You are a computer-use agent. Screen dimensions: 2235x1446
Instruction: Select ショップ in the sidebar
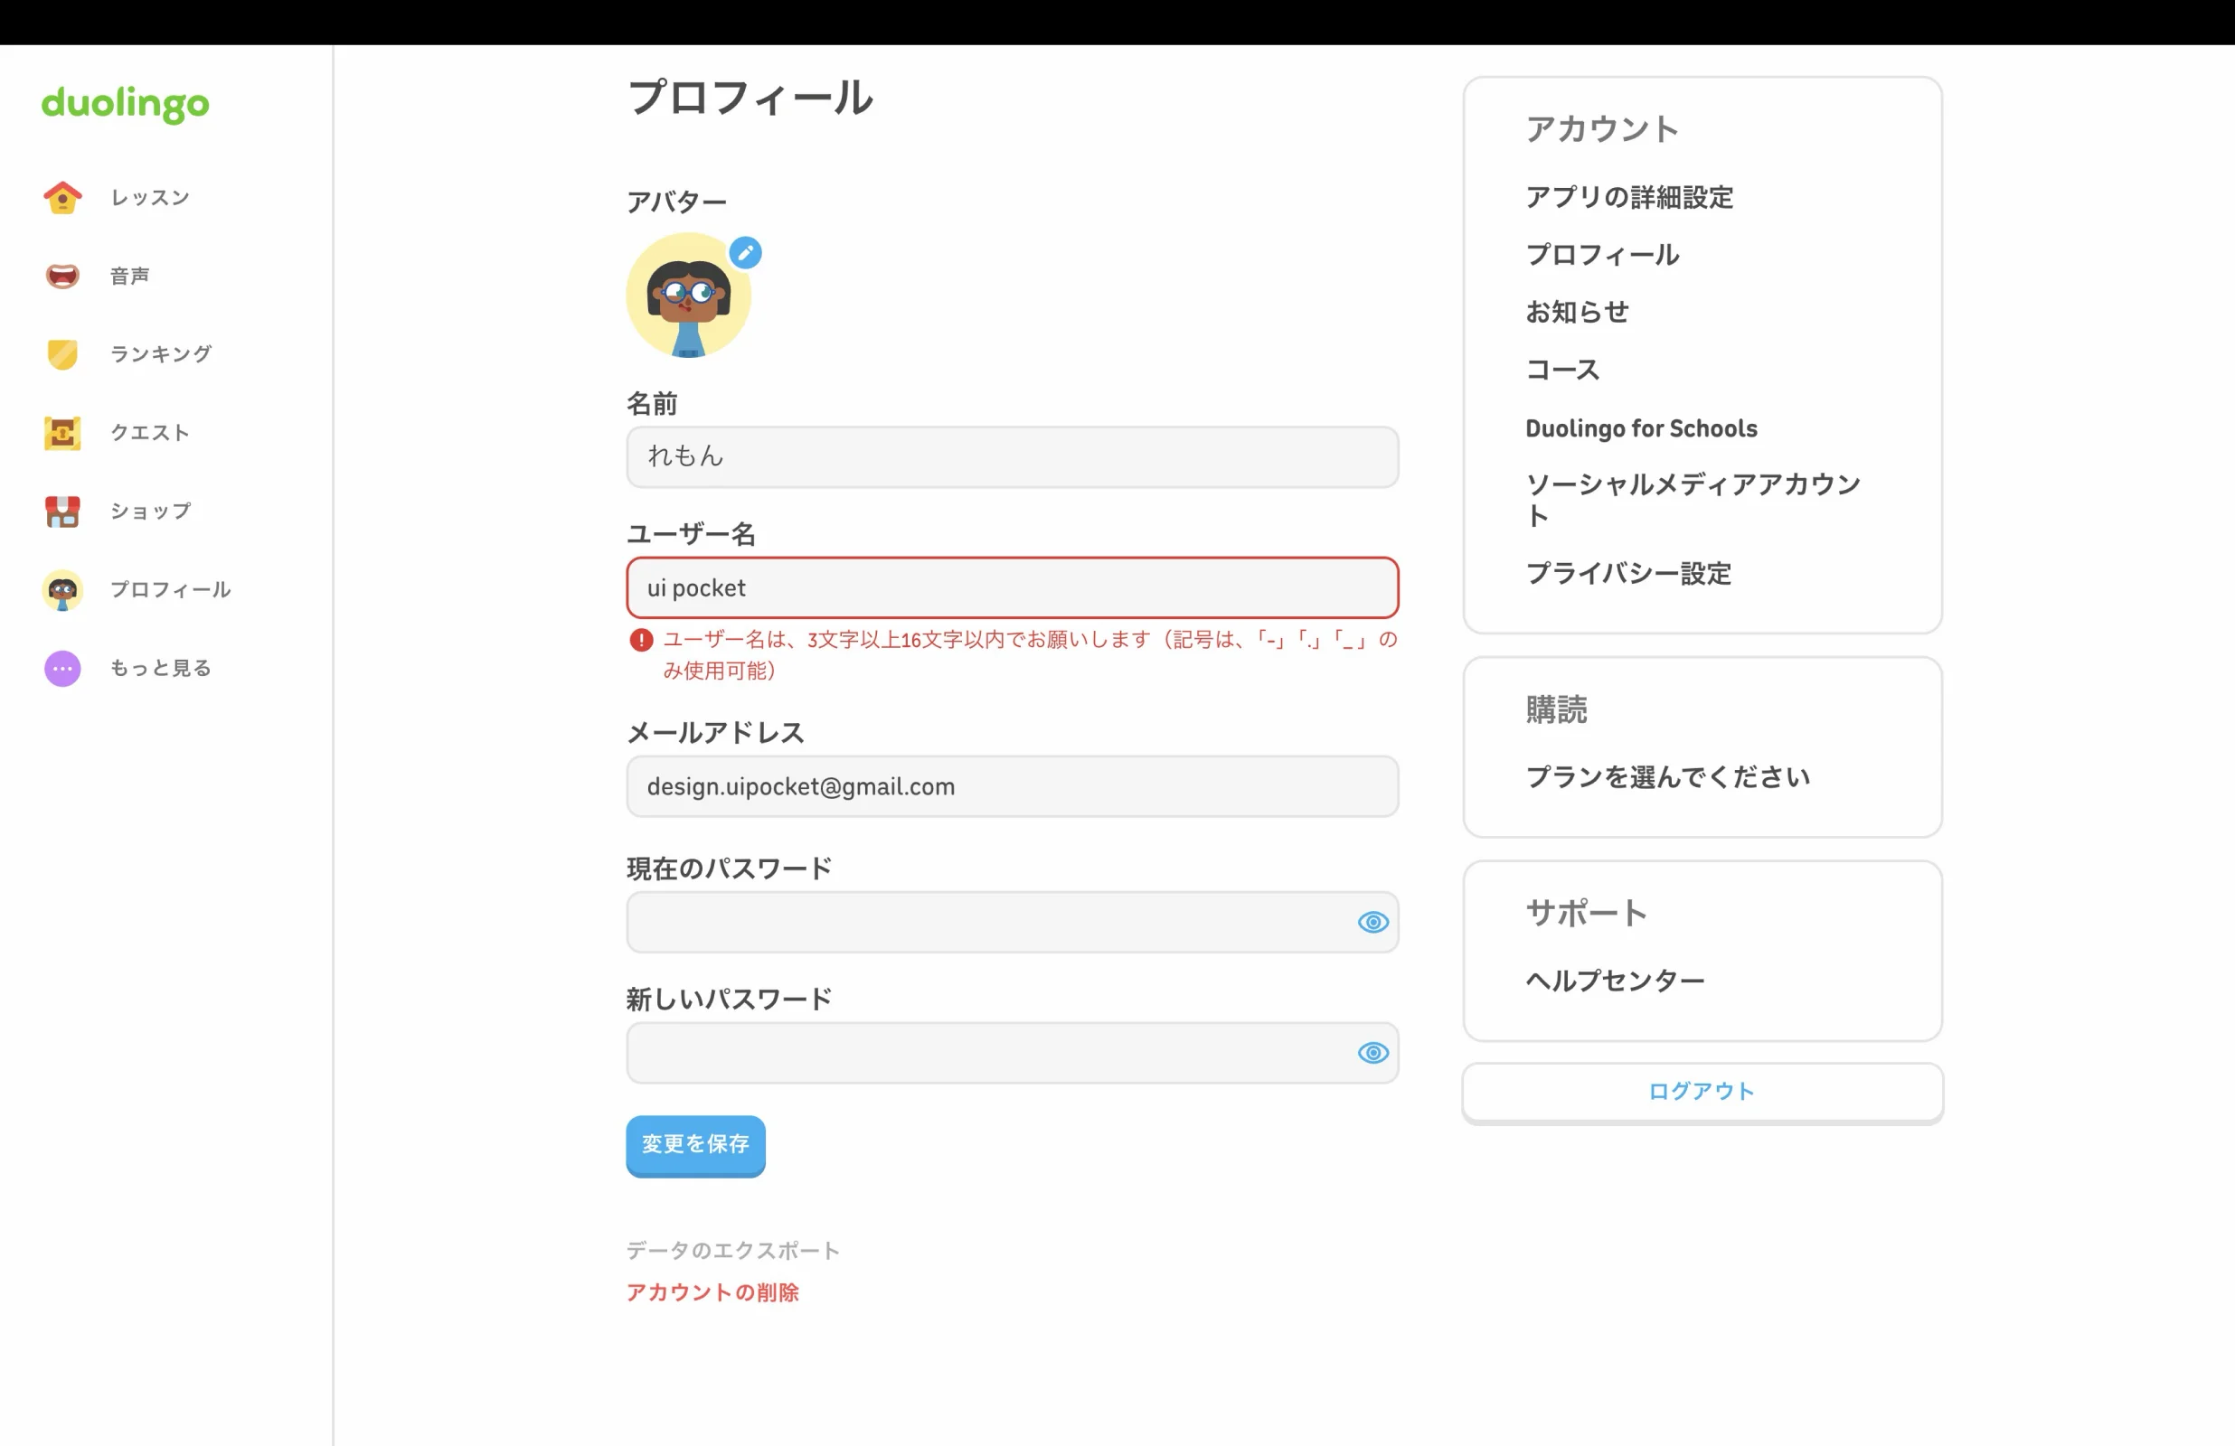[x=150, y=512]
